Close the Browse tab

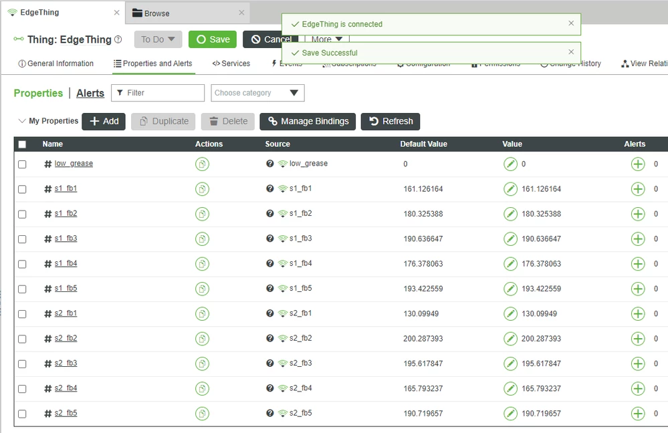[x=241, y=13]
